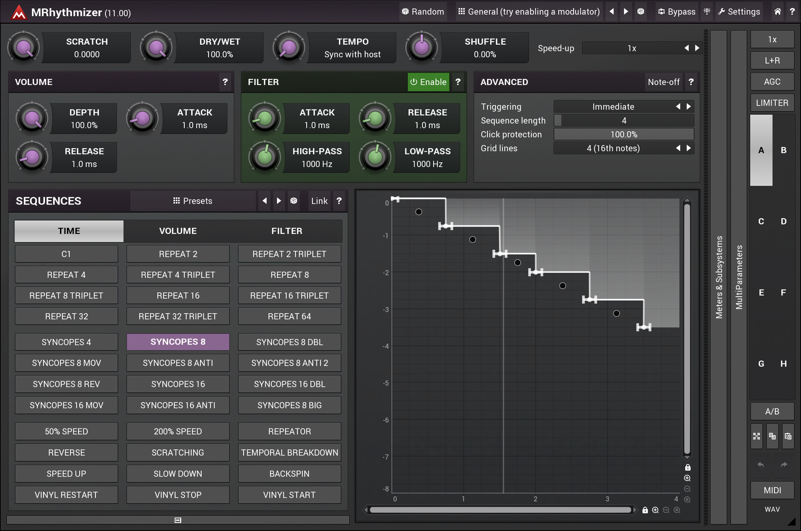The width and height of the screenshot is (801, 531).
Task: Toggle the LIMITER button
Action: coord(772,103)
